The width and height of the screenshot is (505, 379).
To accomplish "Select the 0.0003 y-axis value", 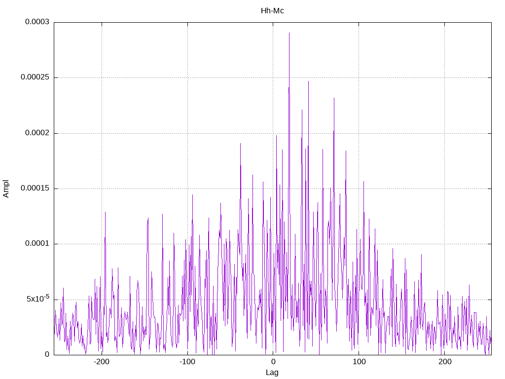I will point(37,22).
